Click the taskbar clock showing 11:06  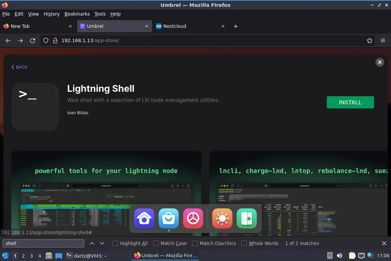coord(383,256)
